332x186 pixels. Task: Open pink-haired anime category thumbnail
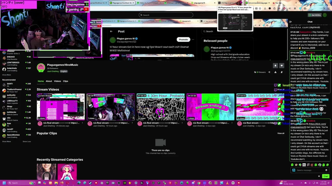[67, 172]
